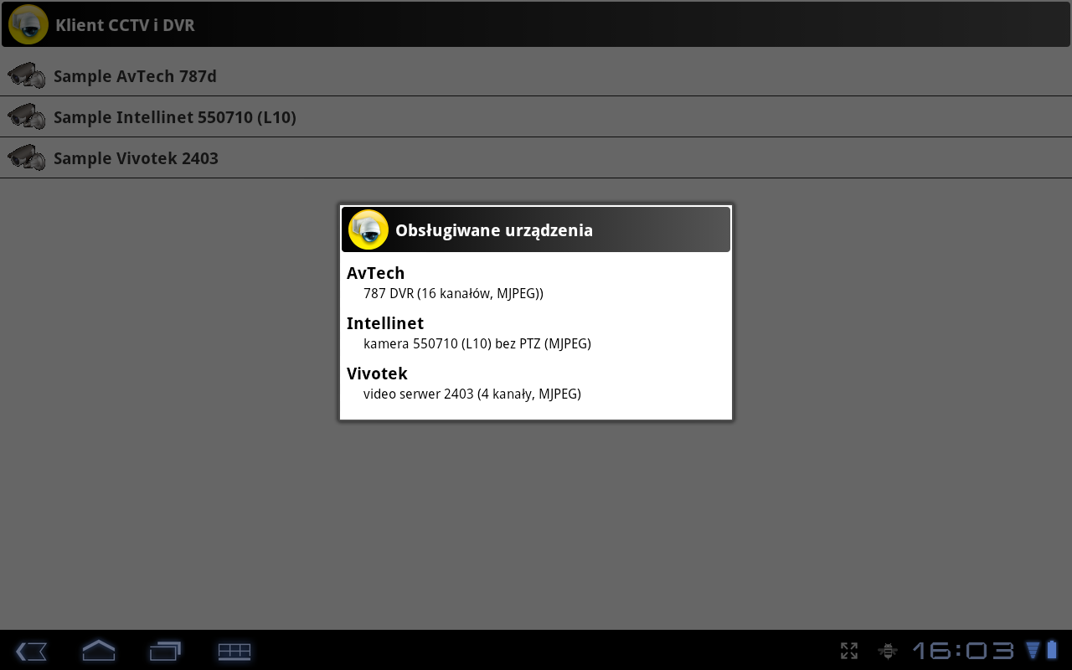
Task: Tap the battery status icon
Action: (1052, 650)
